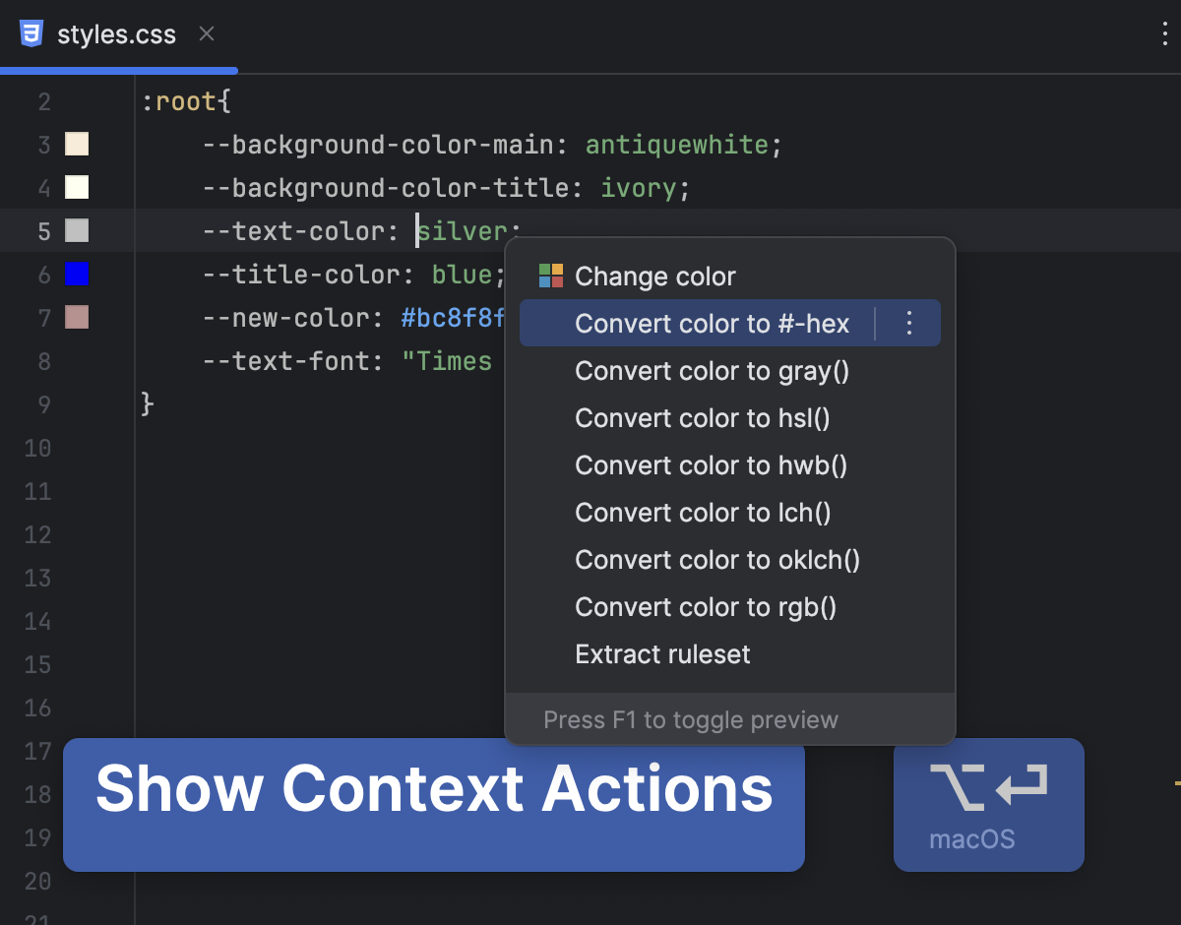The height and width of the screenshot is (925, 1181).
Task: Select Convert color to gray()
Action: click(712, 371)
